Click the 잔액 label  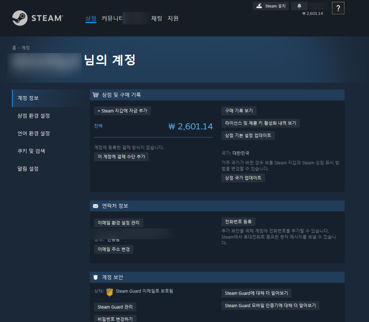tap(98, 126)
